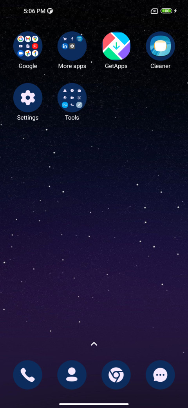Open the Messages app in dock

coord(160,375)
